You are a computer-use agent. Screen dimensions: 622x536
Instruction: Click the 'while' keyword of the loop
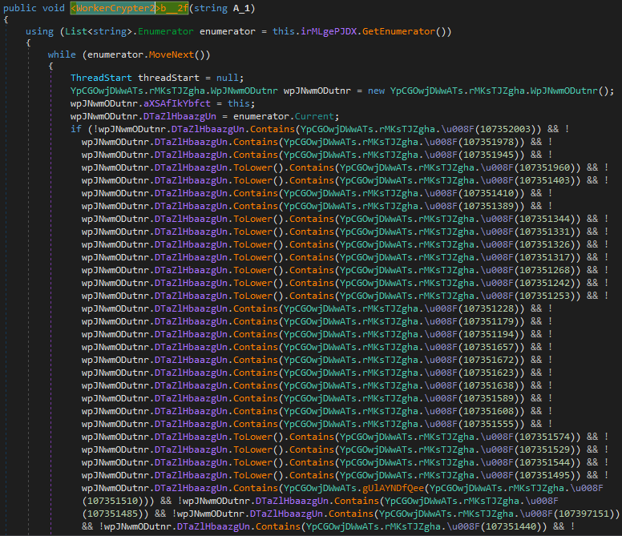pos(62,54)
